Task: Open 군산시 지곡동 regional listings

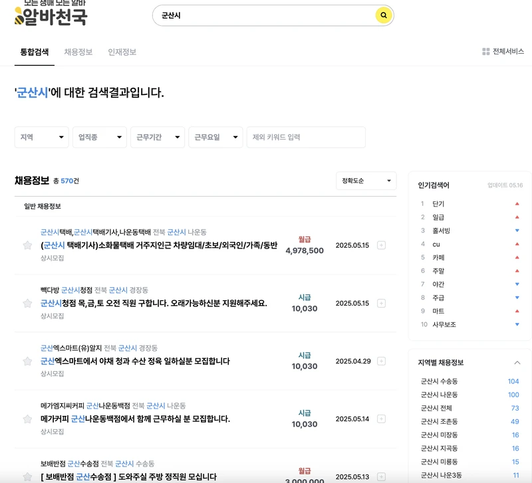Action: pos(439,448)
